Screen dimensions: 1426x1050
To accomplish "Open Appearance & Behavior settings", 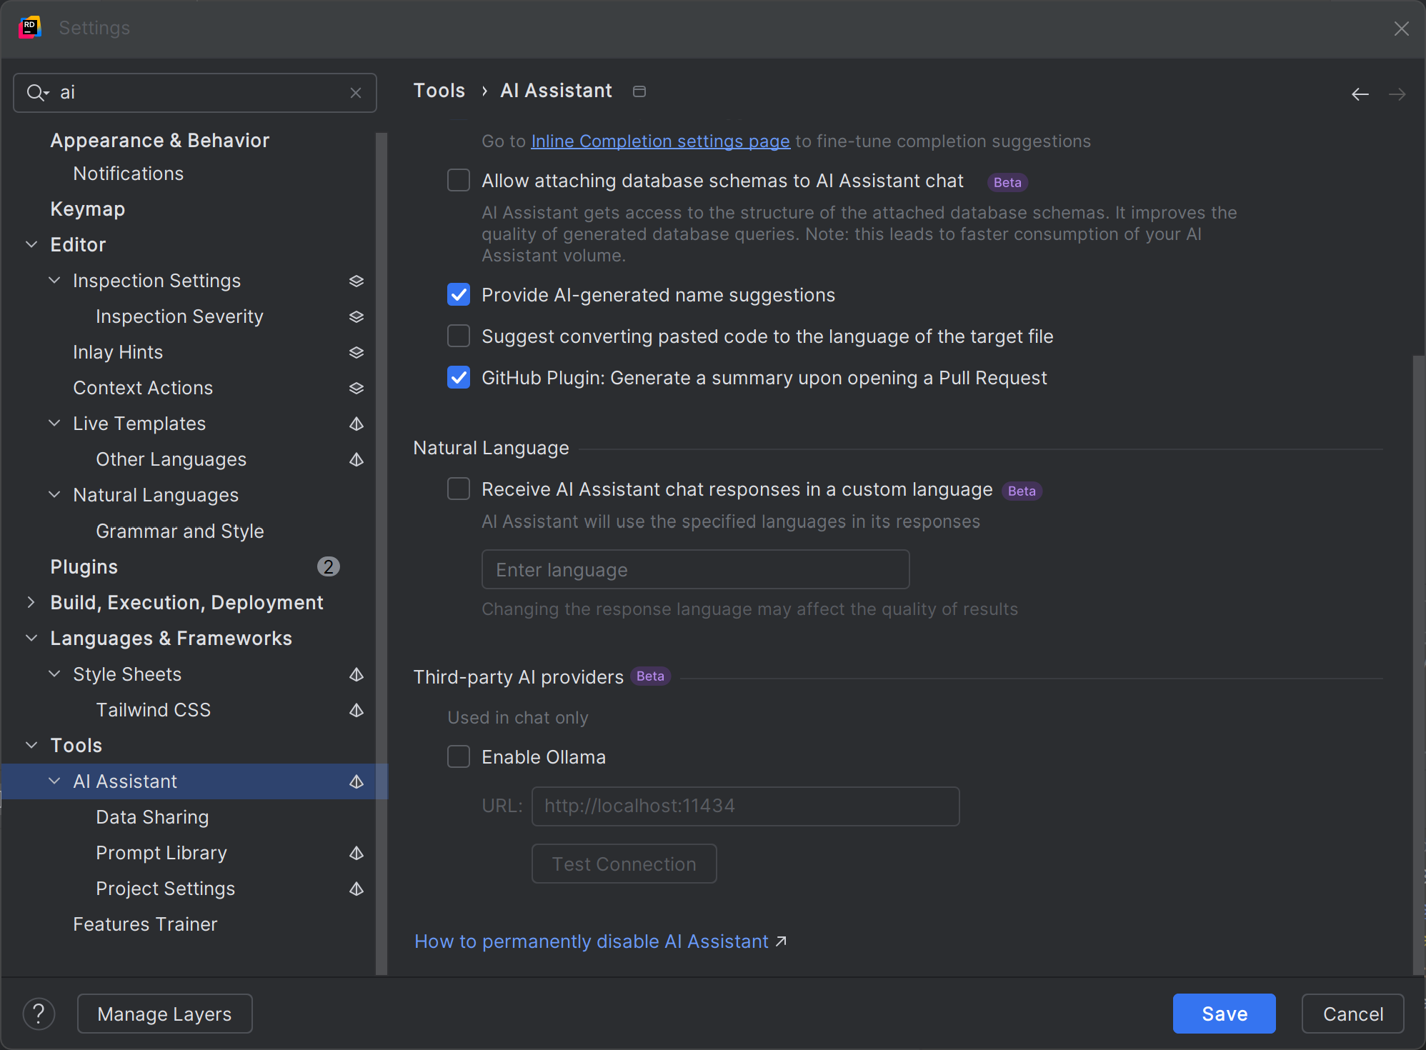I will 160,141.
